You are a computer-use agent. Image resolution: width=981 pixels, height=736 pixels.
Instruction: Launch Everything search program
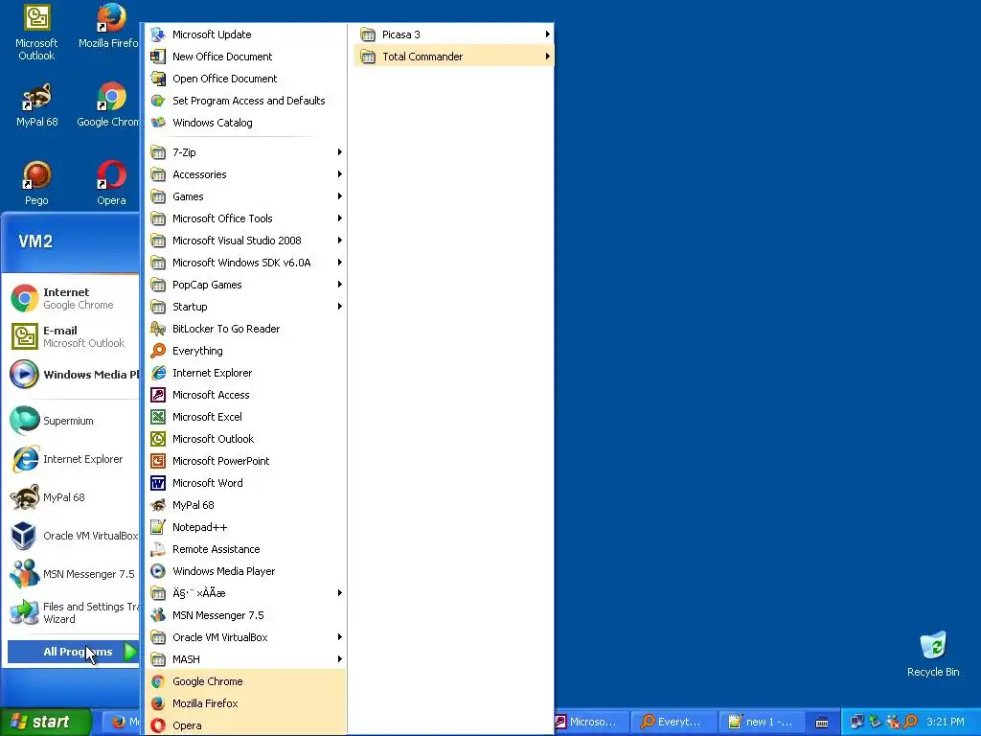[x=245, y=351]
